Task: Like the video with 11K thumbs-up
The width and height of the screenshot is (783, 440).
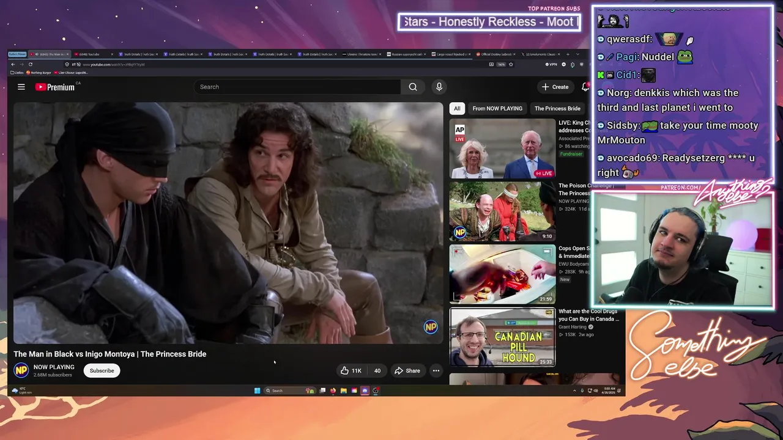Action: point(351,370)
